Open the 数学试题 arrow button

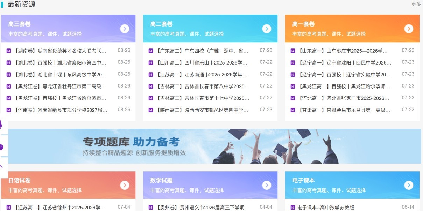tap(267, 185)
